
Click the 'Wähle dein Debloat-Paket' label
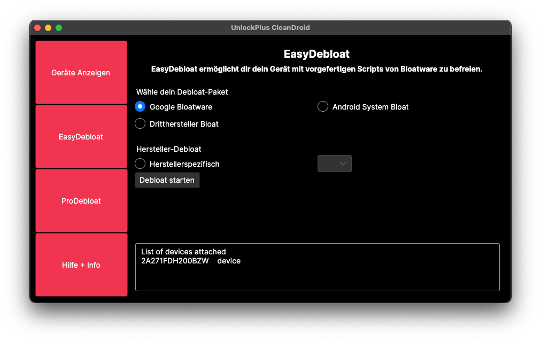tap(182, 92)
